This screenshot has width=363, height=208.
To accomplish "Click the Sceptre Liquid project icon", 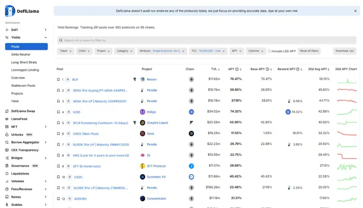I will pos(142,123).
